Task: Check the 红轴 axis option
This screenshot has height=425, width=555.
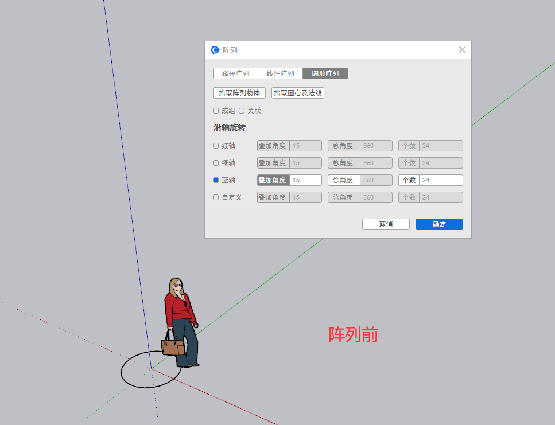Action: [216, 146]
